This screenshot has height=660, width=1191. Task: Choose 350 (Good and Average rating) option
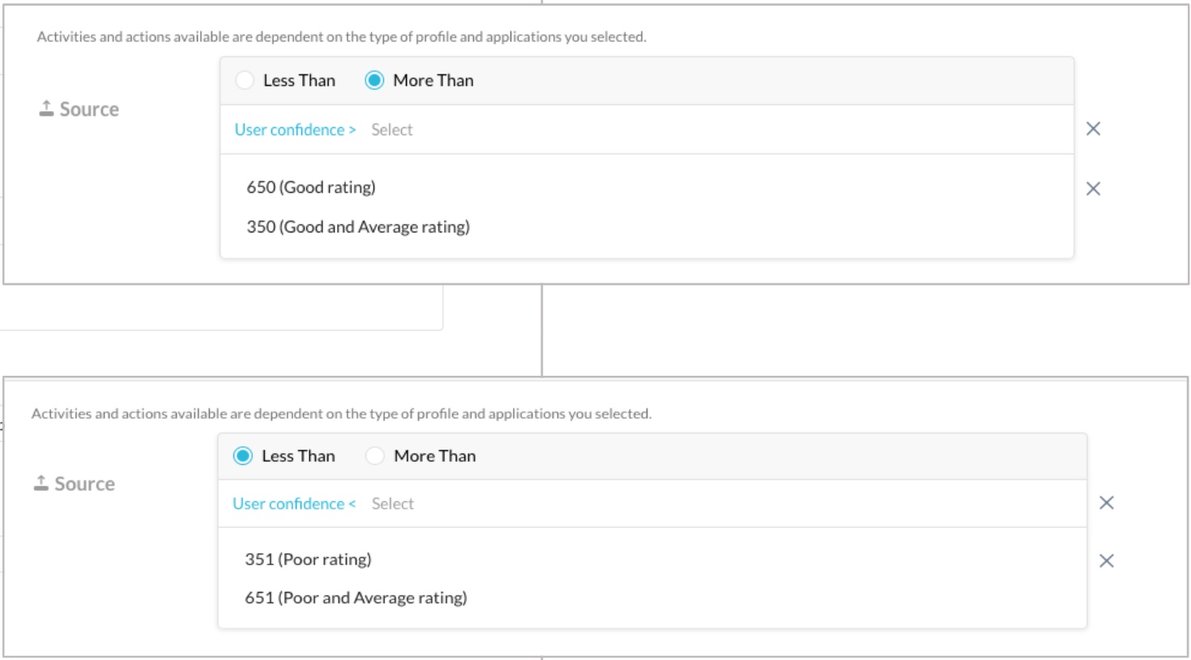[358, 227]
